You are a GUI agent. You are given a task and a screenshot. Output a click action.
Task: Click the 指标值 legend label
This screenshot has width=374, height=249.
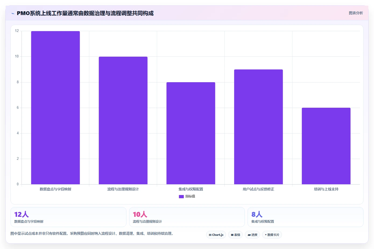click(x=190, y=196)
